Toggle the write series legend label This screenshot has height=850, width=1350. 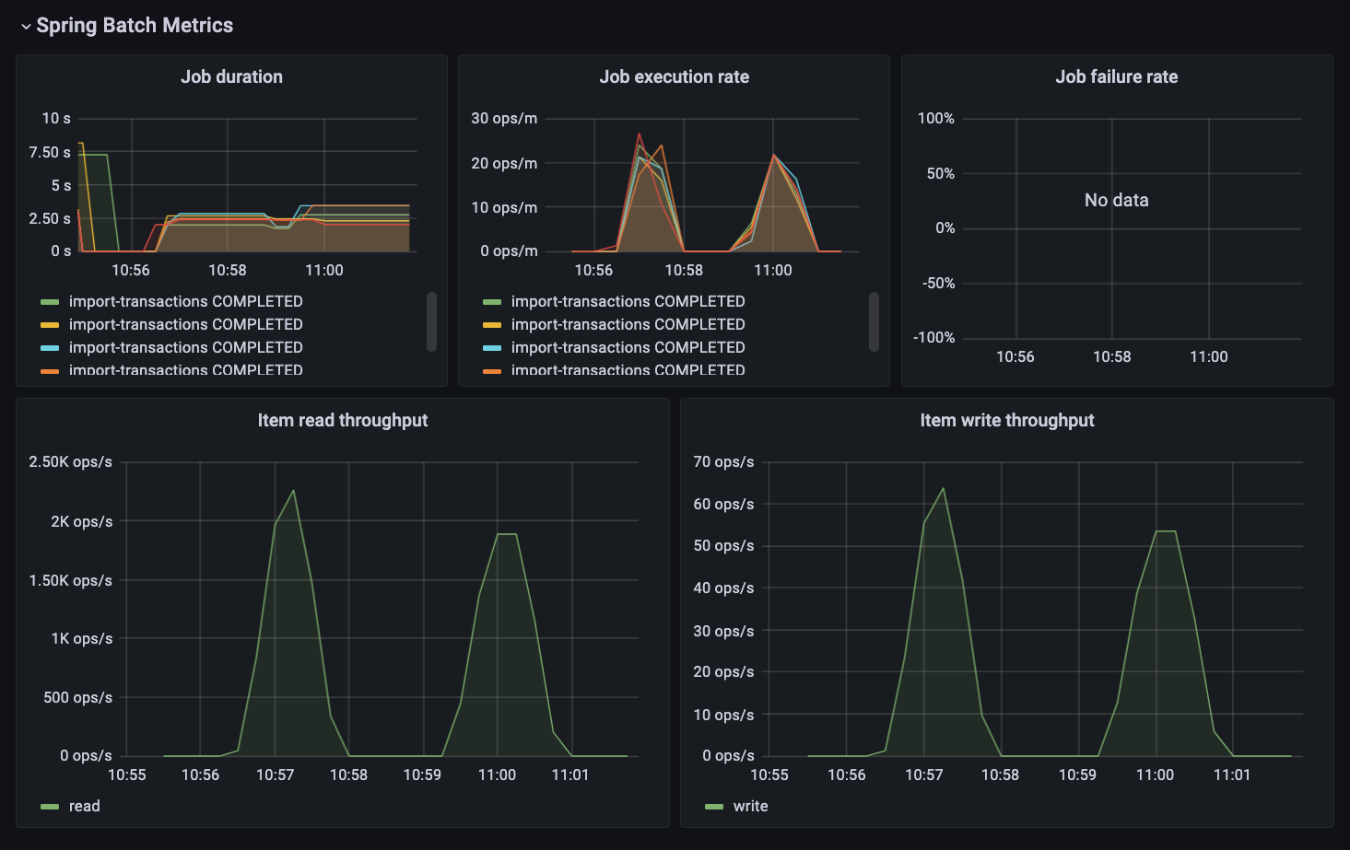click(750, 806)
